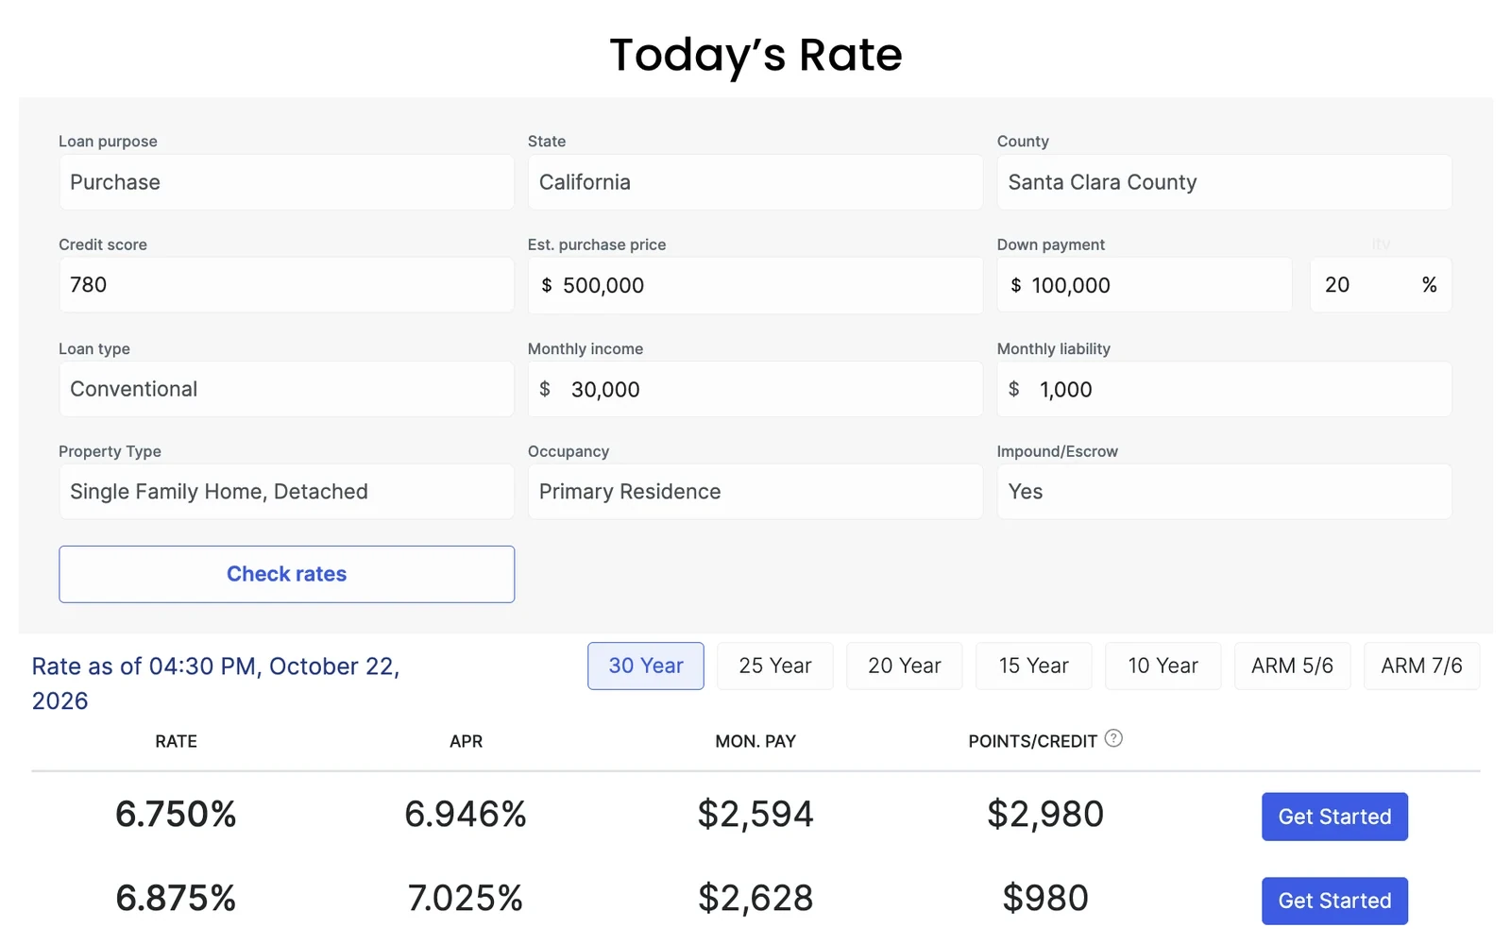The height and width of the screenshot is (944, 1511).
Task: Click the 7.025% APR value
Action: (x=466, y=898)
